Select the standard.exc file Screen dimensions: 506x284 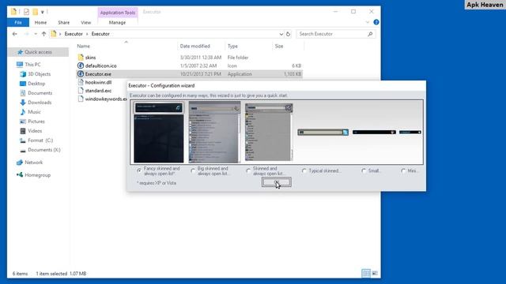(98, 91)
